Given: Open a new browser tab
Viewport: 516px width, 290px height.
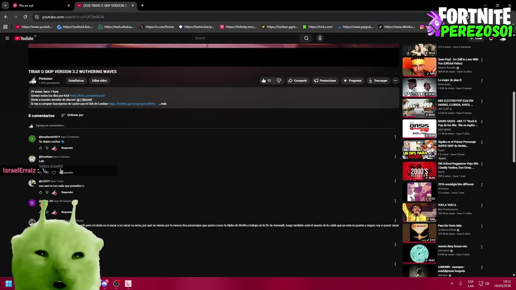Looking at the screenshot, I should pos(142,6).
